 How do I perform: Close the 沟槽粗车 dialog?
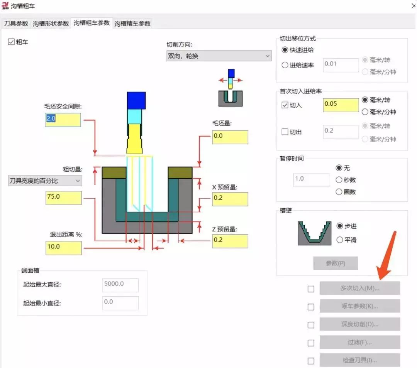click(413, 6)
